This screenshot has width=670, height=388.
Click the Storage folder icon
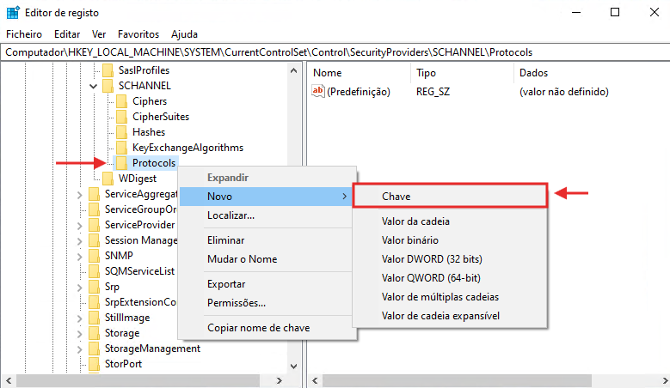[94, 333]
